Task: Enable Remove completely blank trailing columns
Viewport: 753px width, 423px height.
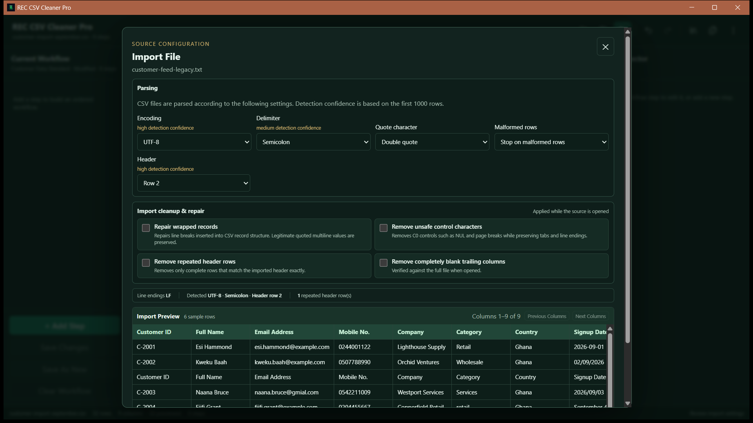Action: 384,263
